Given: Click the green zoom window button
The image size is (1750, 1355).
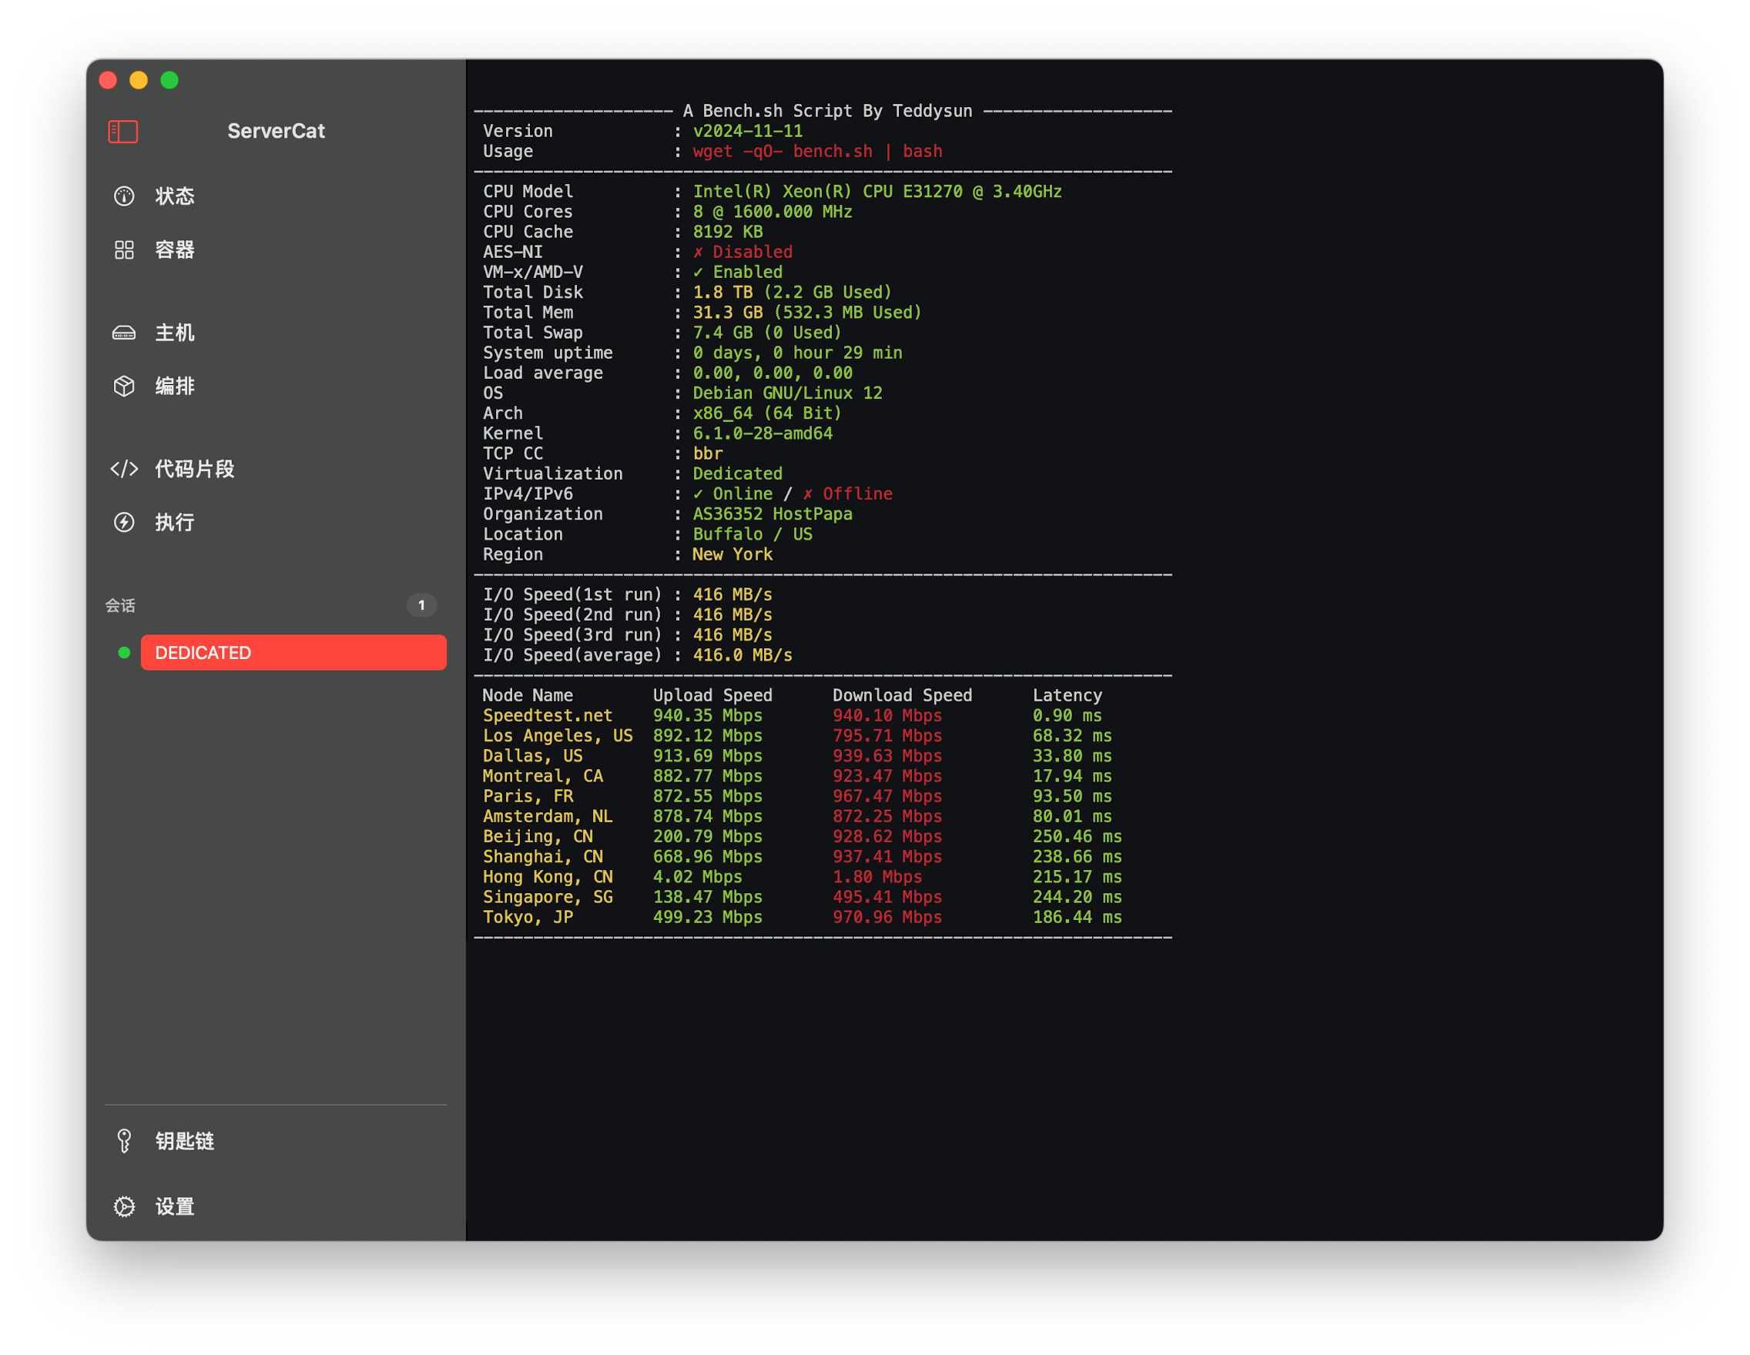Looking at the screenshot, I should (169, 80).
